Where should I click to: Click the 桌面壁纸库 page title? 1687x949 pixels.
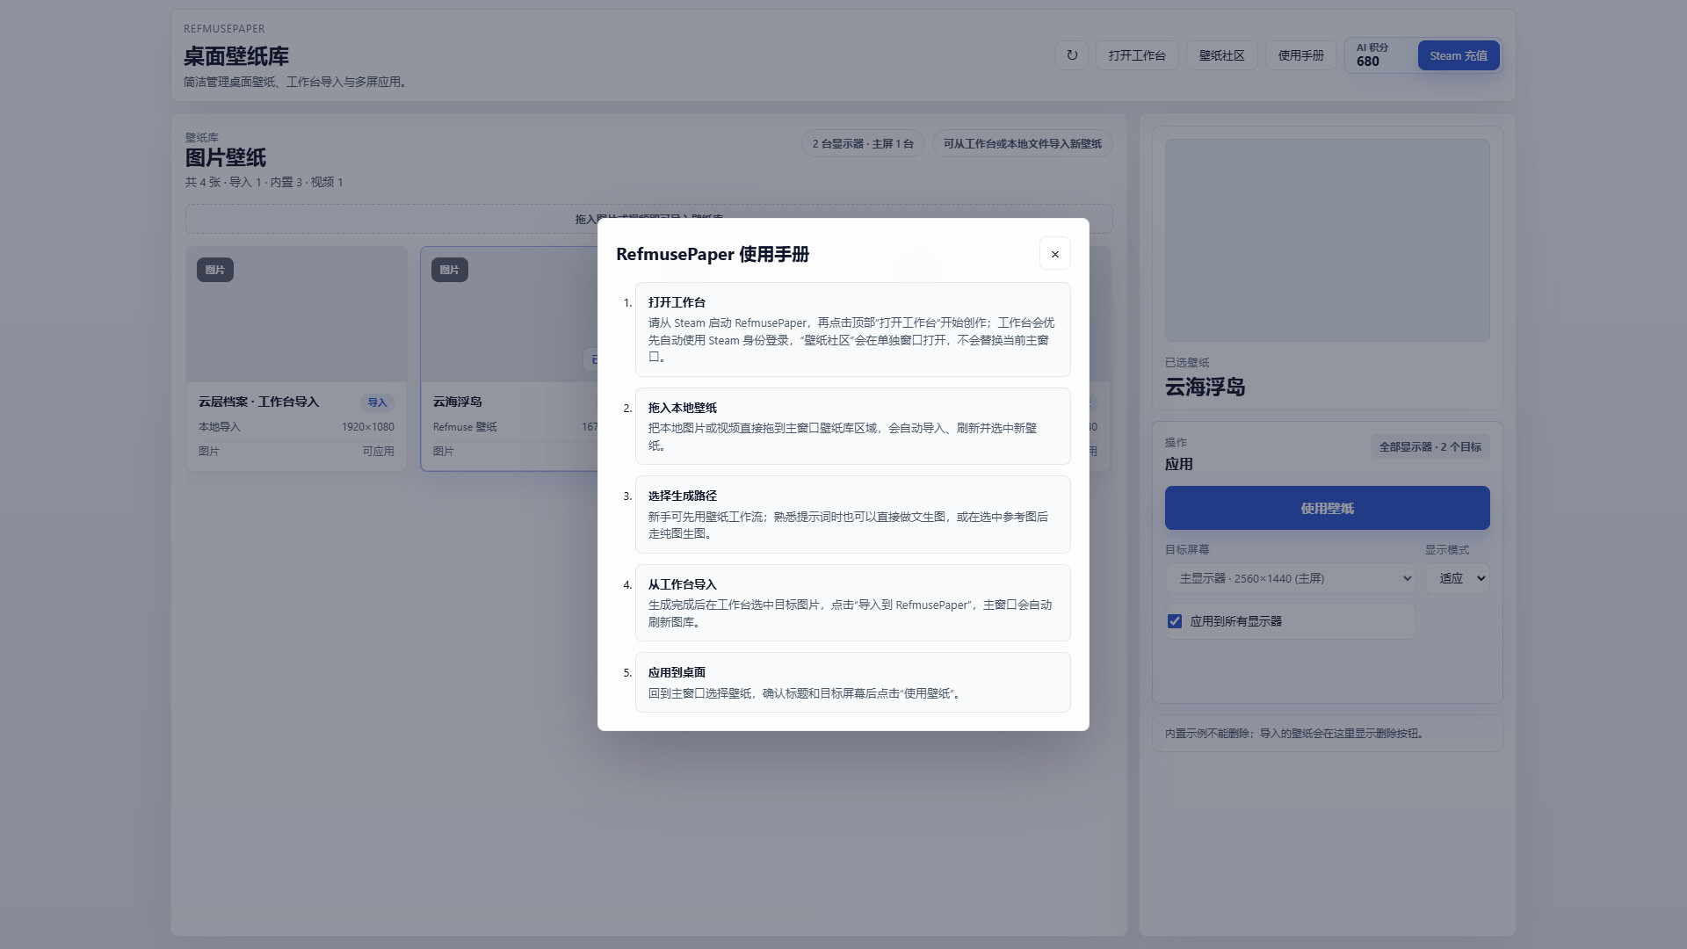(x=235, y=56)
